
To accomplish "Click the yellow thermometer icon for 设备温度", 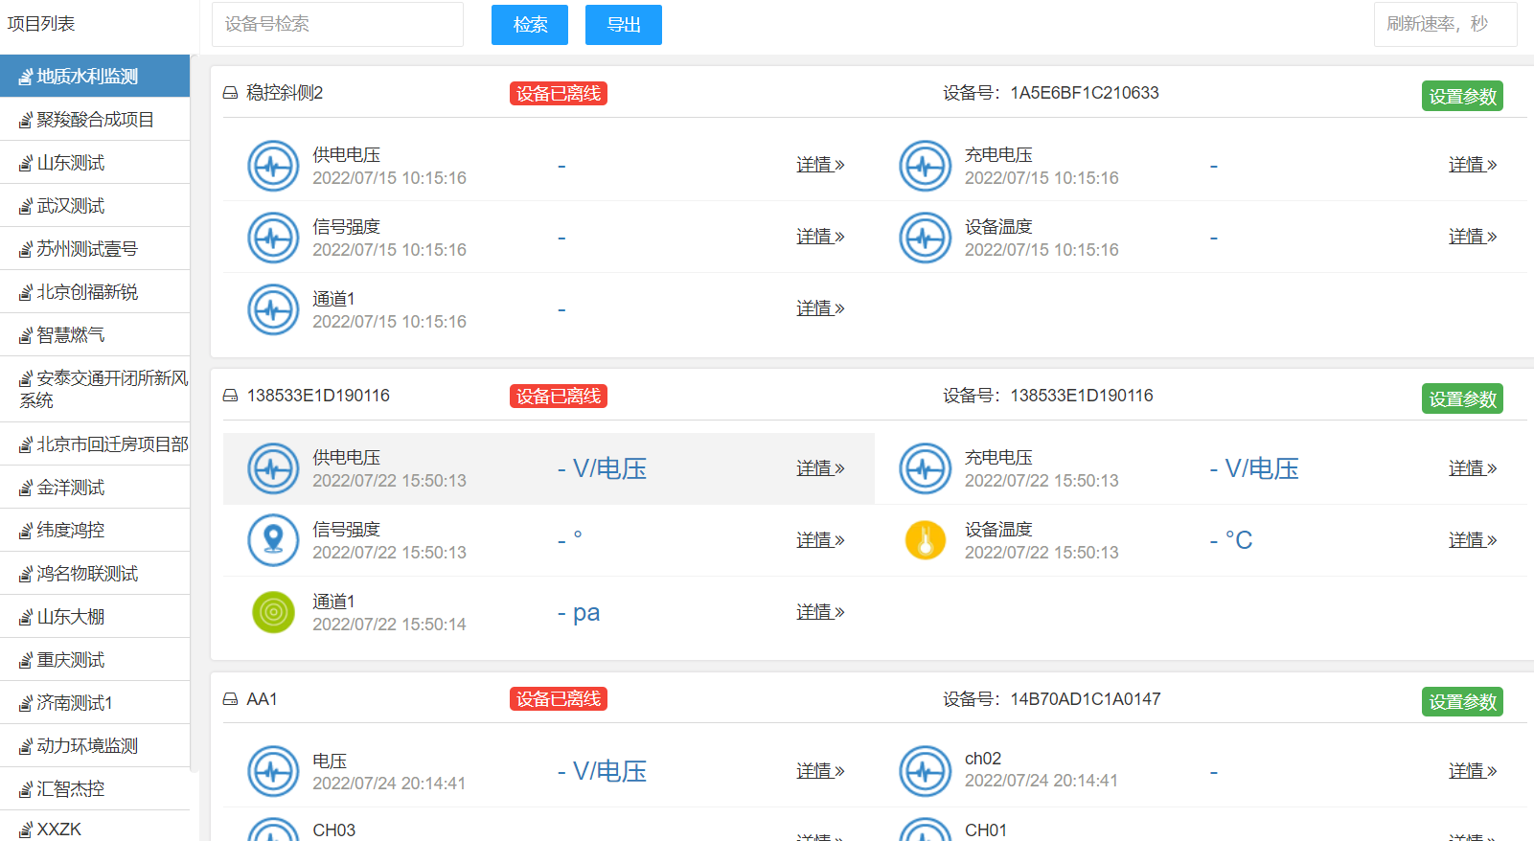I will (926, 540).
